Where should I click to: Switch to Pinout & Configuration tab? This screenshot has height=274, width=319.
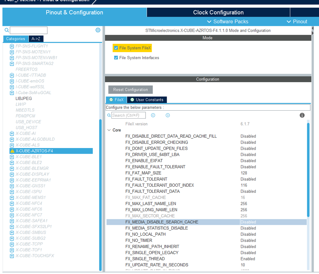[x=74, y=12]
